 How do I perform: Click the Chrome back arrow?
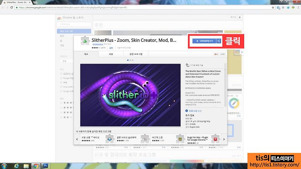point(3,8)
